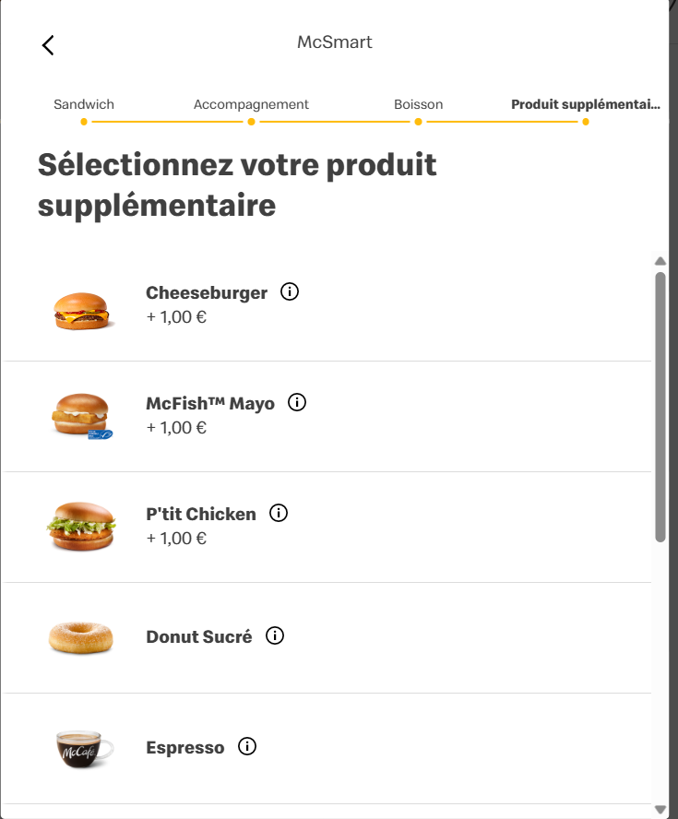Add Donut Sucré as extra product

[x=199, y=637]
